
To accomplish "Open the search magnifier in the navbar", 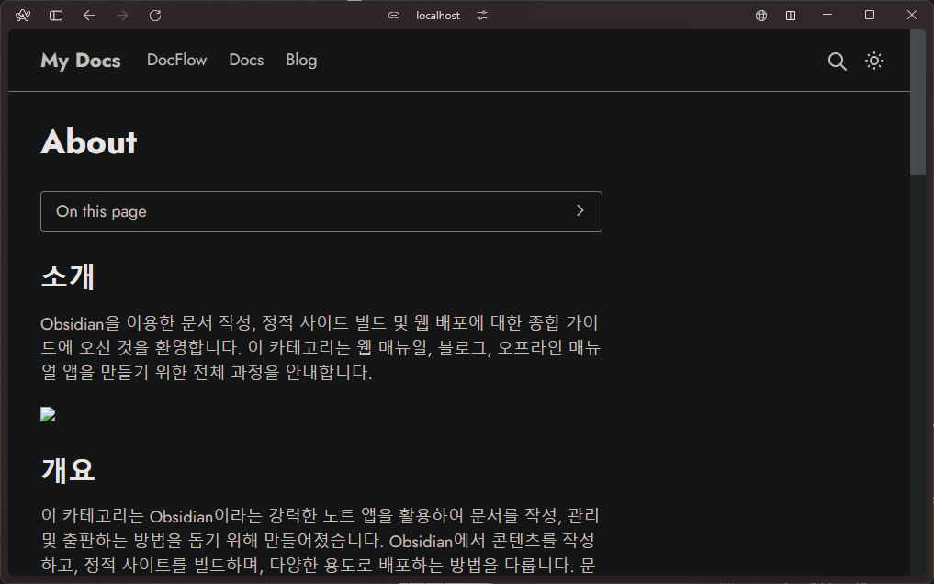I will [837, 62].
